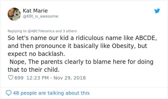Click the 'that to their child.' text
The width and height of the screenshot is (168, 99).
(x=33, y=70)
